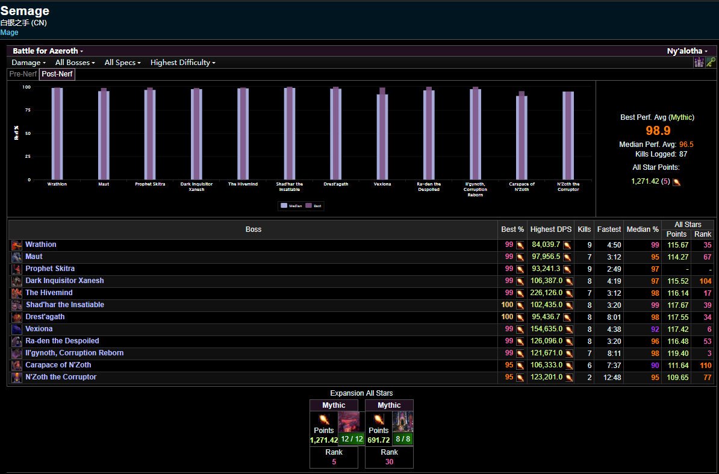Open the All Specs dropdown
Image resolution: width=719 pixels, height=474 pixels.
click(122, 62)
